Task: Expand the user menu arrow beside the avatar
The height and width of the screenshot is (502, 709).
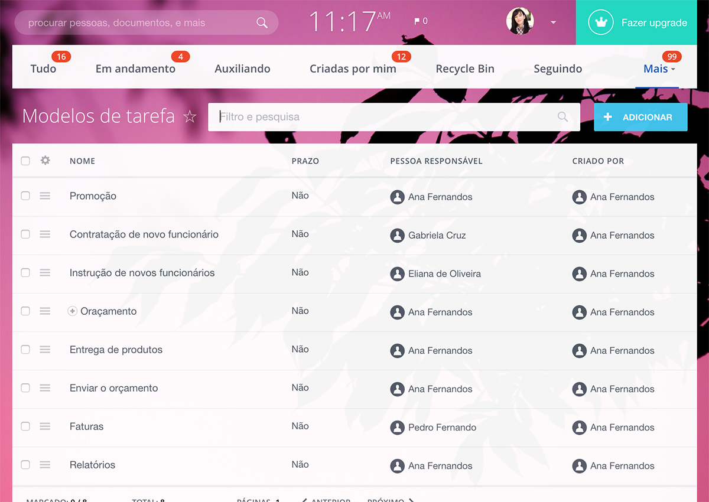Action: (x=553, y=22)
